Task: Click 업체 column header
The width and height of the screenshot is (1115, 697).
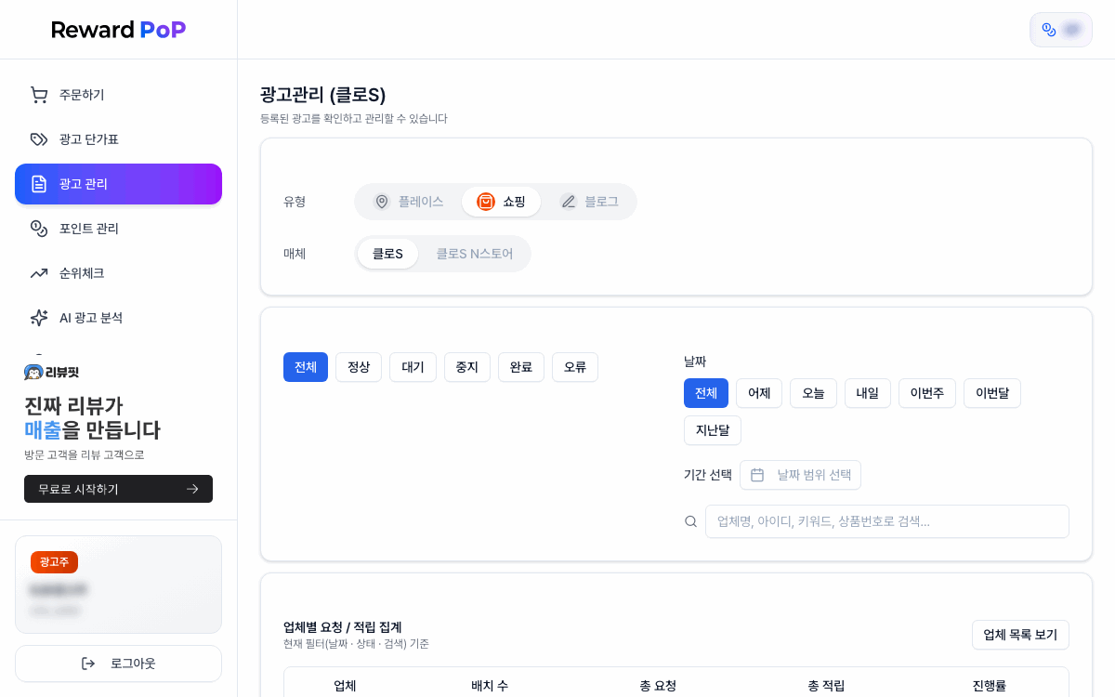Action: [345, 686]
